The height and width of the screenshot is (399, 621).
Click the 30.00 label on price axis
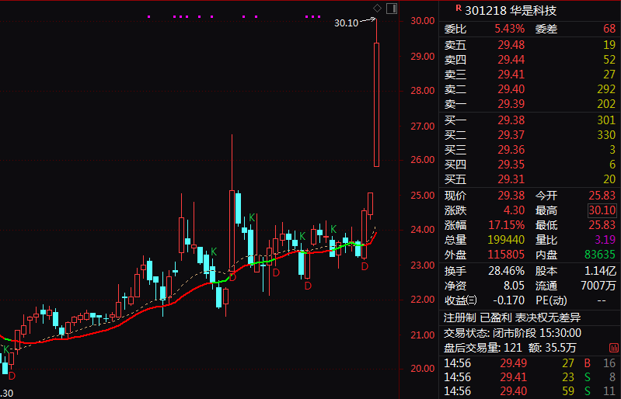(x=422, y=21)
